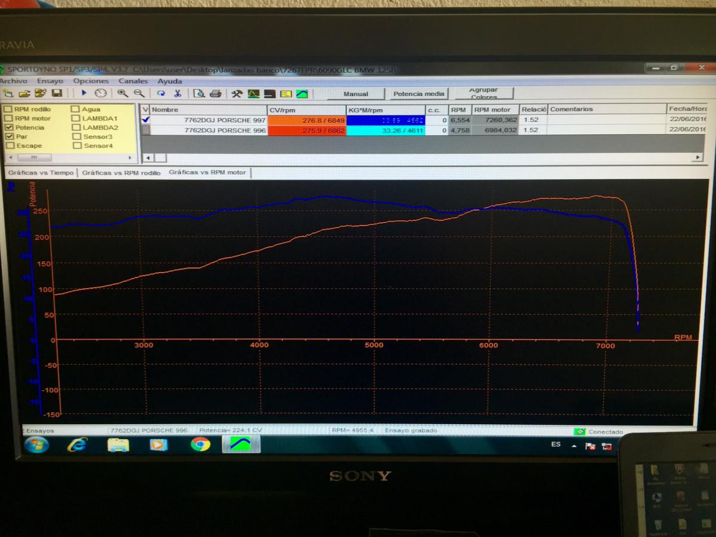Click the green graph display icon
The height and width of the screenshot is (537, 716).
(254, 94)
